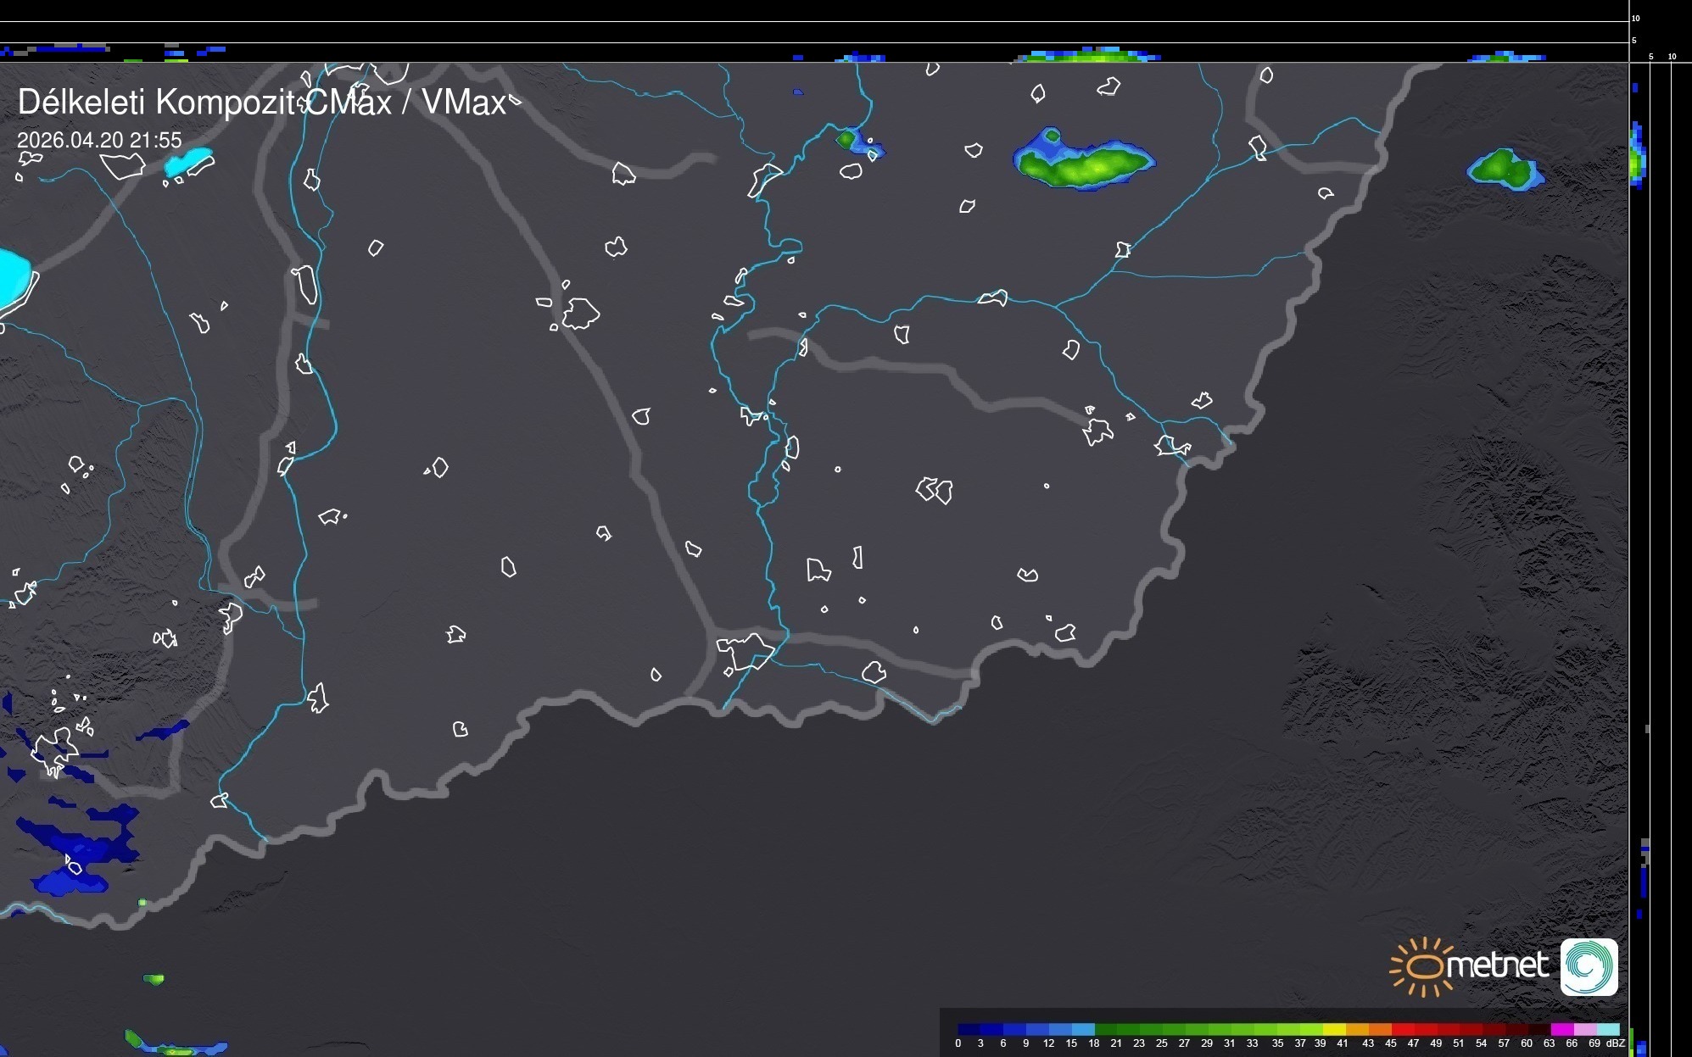Image resolution: width=1692 pixels, height=1057 pixels.
Task: Click the teal spiral swirl logo icon
Action: click(1589, 966)
